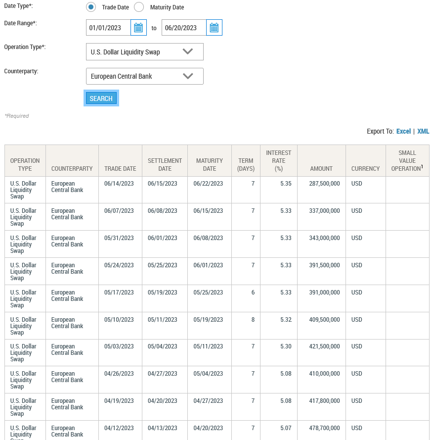Open the Operation Type dropdown
Screen dimensions: 433x440
[x=145, y=51]
